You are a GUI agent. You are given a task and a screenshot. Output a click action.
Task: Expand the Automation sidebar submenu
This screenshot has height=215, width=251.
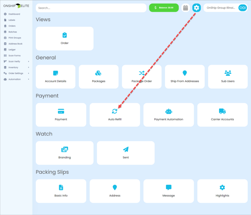28,79
